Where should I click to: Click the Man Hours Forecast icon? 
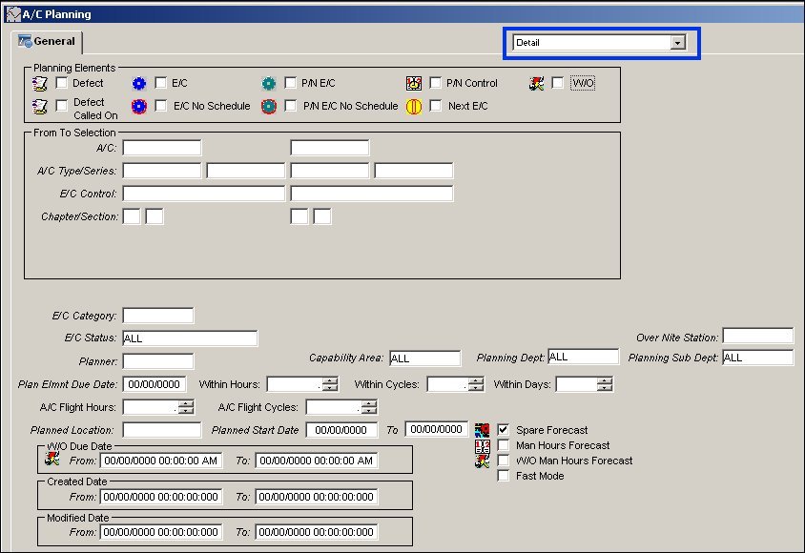point(482,446)
